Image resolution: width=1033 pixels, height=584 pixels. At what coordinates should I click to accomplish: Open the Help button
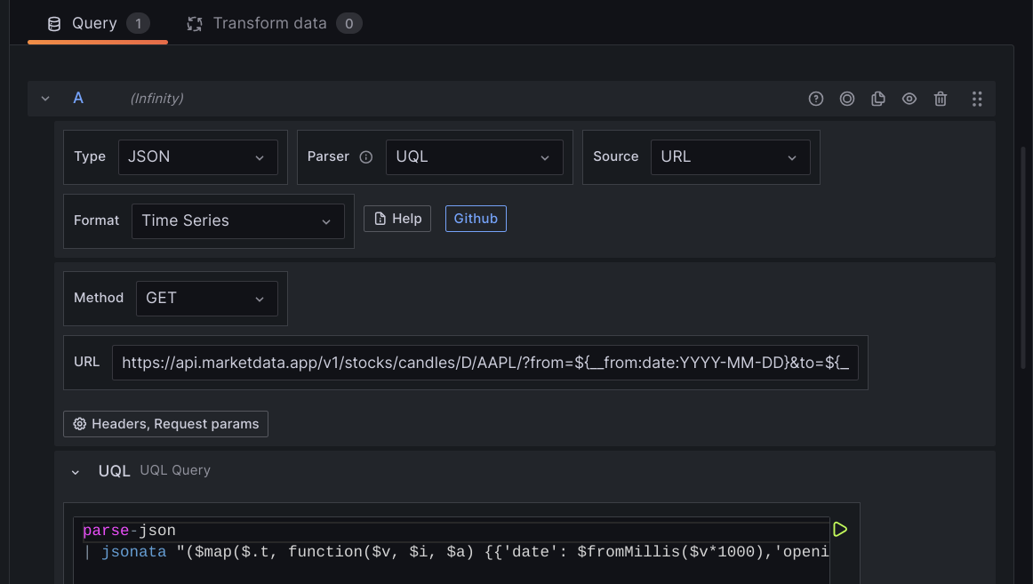(x=397, y=219)
